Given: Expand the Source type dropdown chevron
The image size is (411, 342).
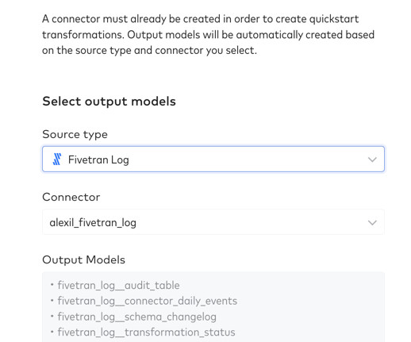Looking at the screenshot, I should click(x=372, y=159).
